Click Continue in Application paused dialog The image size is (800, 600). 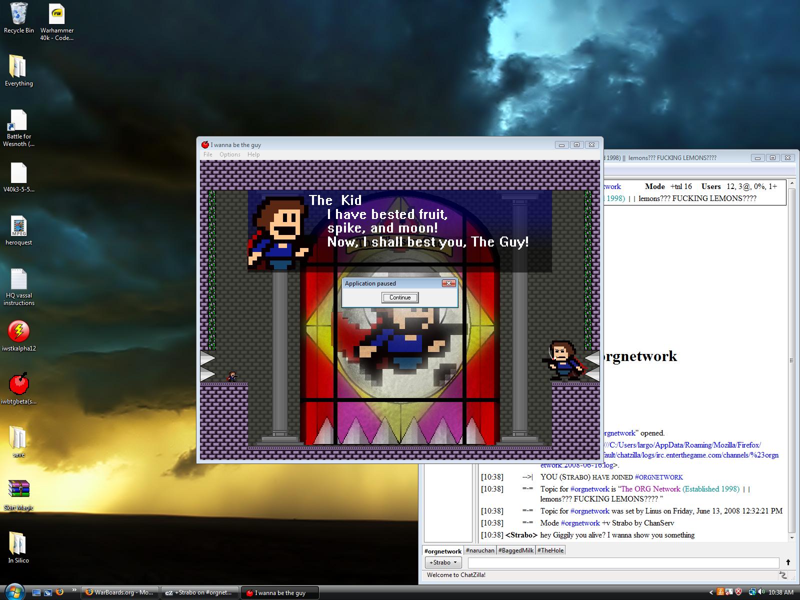point(400,297)
